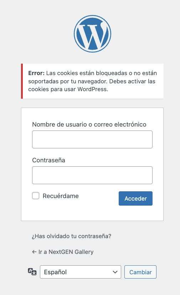This screenshot has width=180, height=295.
Task: Open the ¿Has olvidado tu contraseña? link
Action: coord(71,236)
